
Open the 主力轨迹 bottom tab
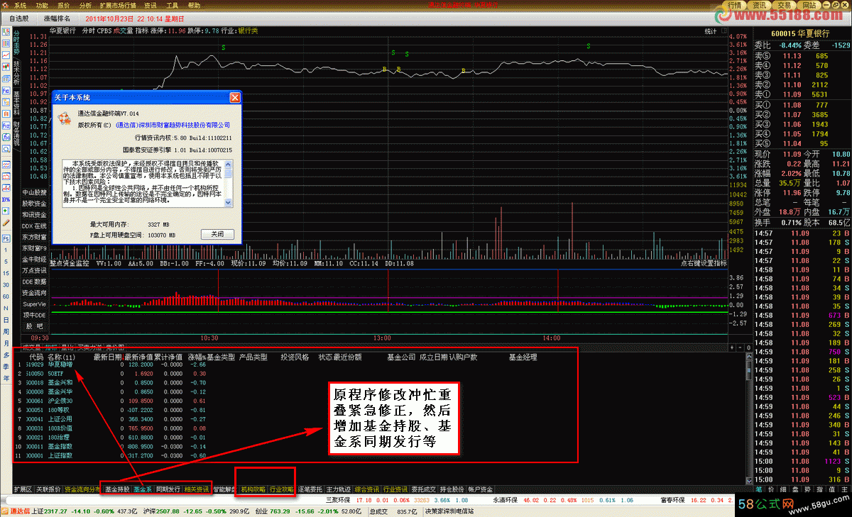339,489
